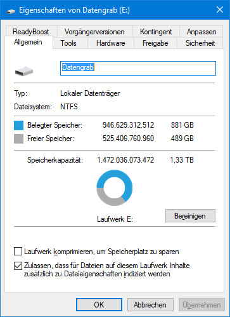
Task: Click the disk usage donut chart
Action: 115,187
